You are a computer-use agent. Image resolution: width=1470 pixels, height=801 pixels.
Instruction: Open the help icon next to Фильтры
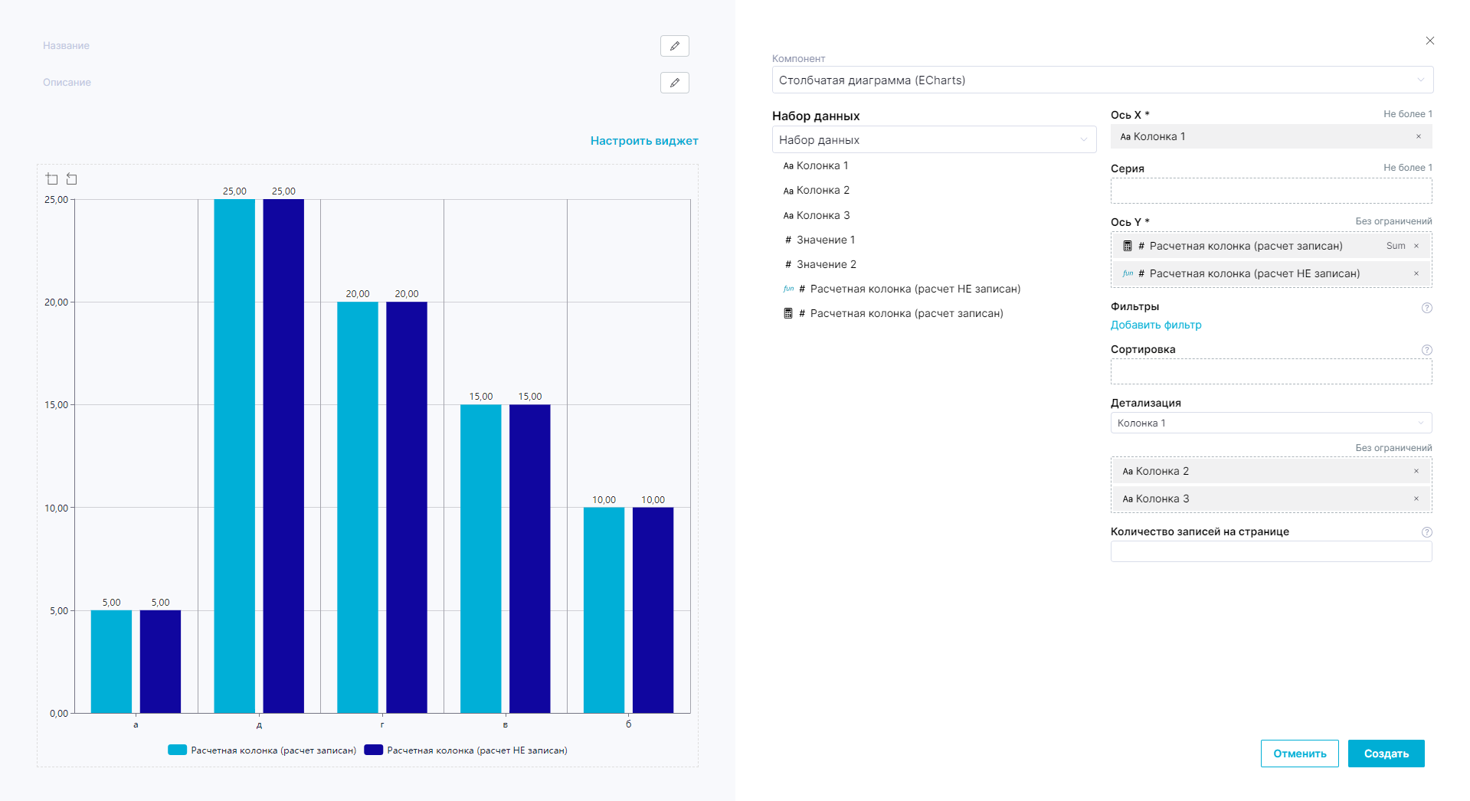(x=1426, y=308)
